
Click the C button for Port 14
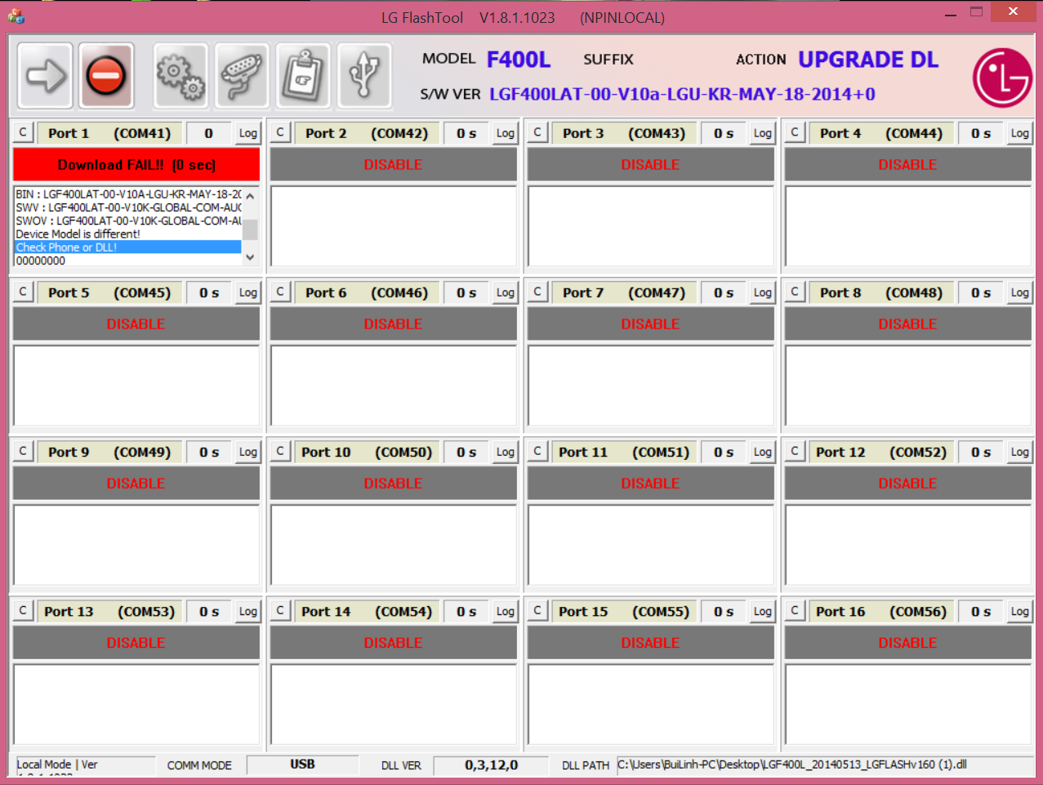pos(280,610)
